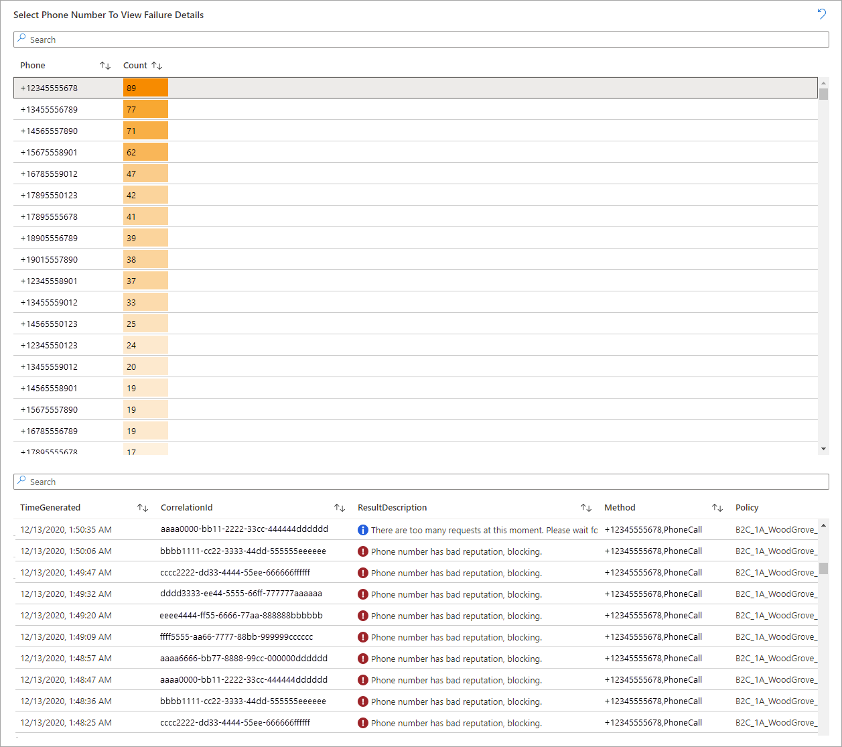Focus the failure details search field

421,482
